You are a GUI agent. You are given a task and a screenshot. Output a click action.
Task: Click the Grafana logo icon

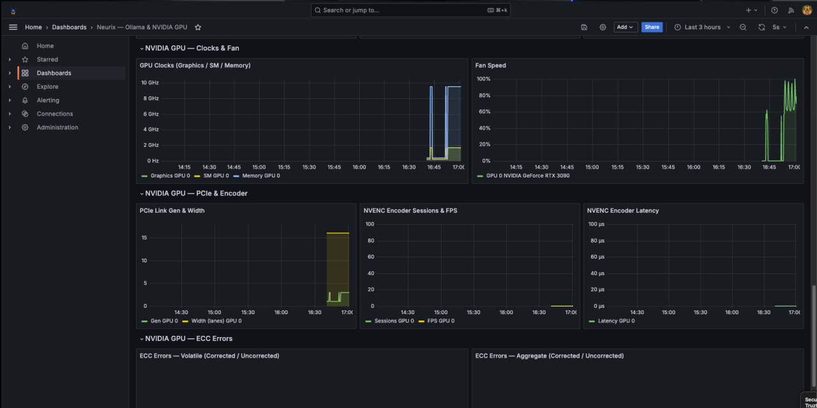tap(13, 11)
